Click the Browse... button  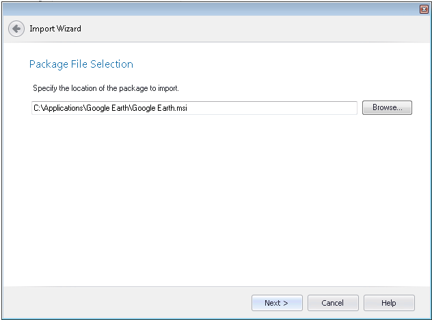tap(387, 108)
